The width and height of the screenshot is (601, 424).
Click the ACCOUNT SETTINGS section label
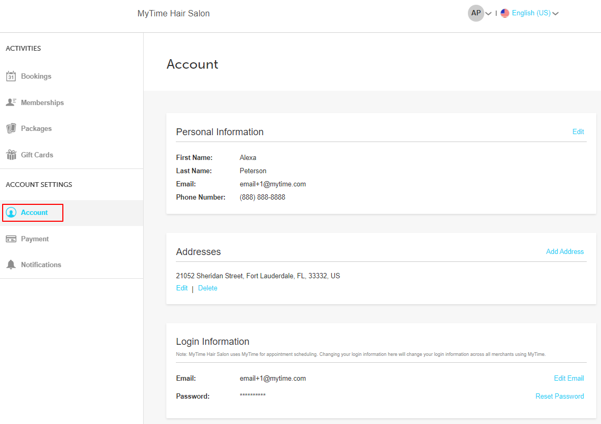[39, 184]
